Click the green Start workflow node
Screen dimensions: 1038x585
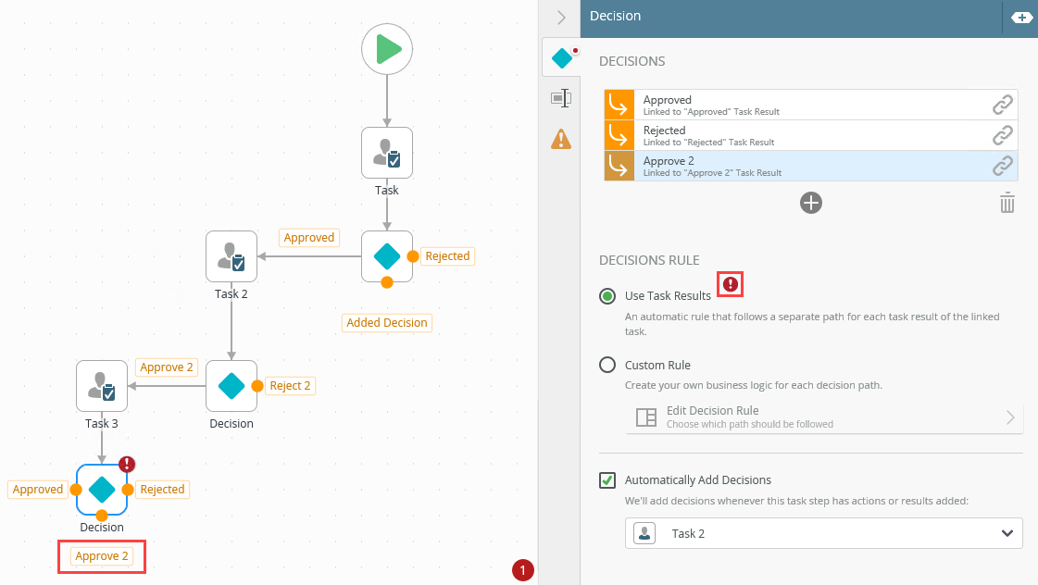tap(387, 49)
